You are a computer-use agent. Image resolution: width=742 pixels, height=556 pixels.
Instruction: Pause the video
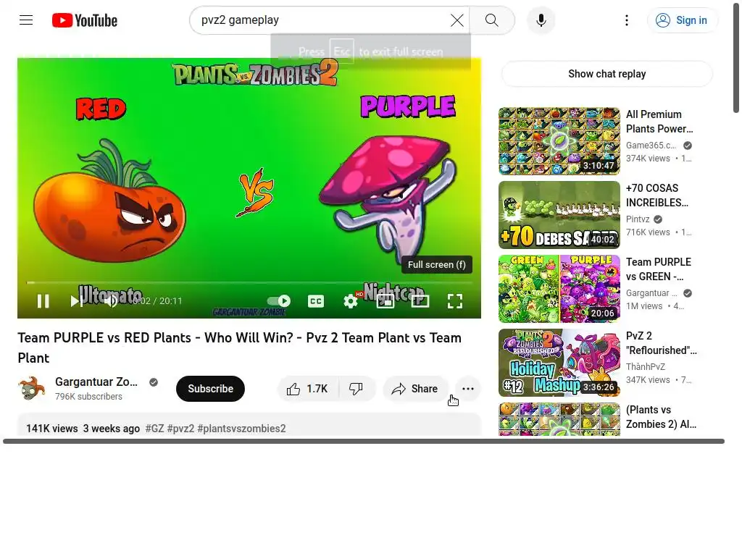(x=43, y=301)
